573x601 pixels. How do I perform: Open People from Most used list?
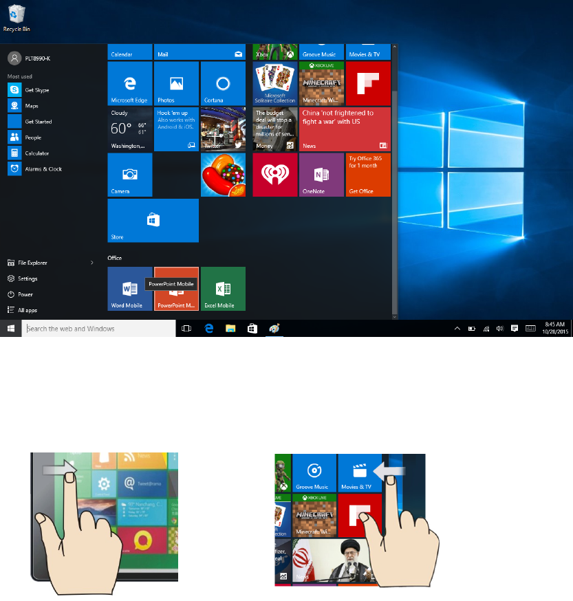[50, 138]
